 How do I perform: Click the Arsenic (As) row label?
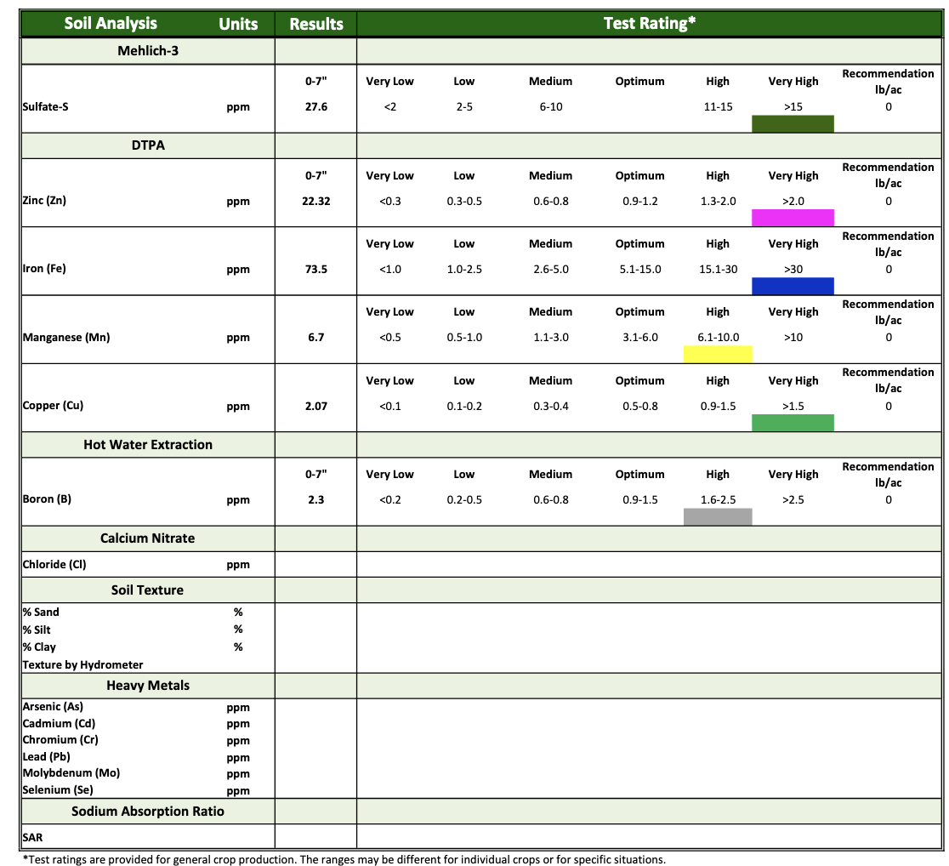tap(53, 707)
